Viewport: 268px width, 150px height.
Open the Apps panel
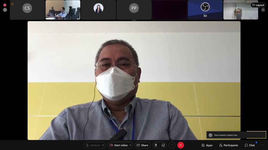(x=207, y=145)
